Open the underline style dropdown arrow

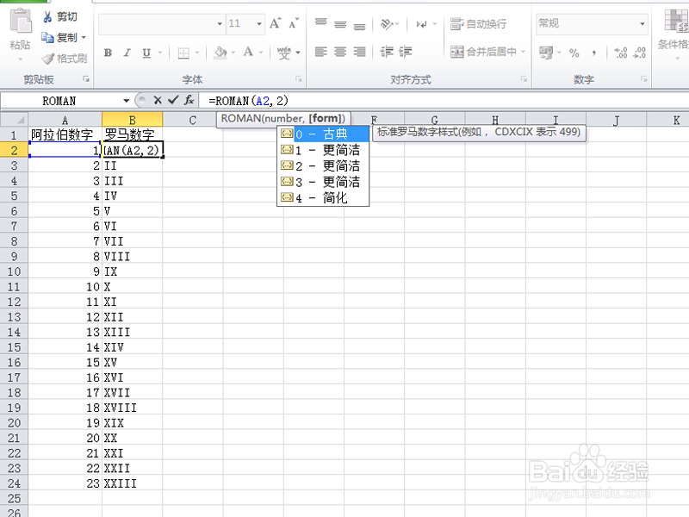[160, 53]
